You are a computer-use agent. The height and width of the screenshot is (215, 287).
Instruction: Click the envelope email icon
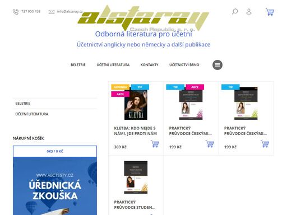[52, 12]
